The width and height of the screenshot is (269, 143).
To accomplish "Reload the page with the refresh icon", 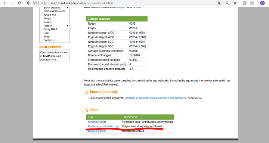I will [x=19, y=3].
